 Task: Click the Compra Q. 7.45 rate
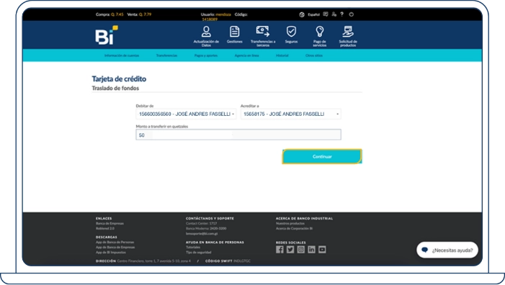(x=110, y=14)
